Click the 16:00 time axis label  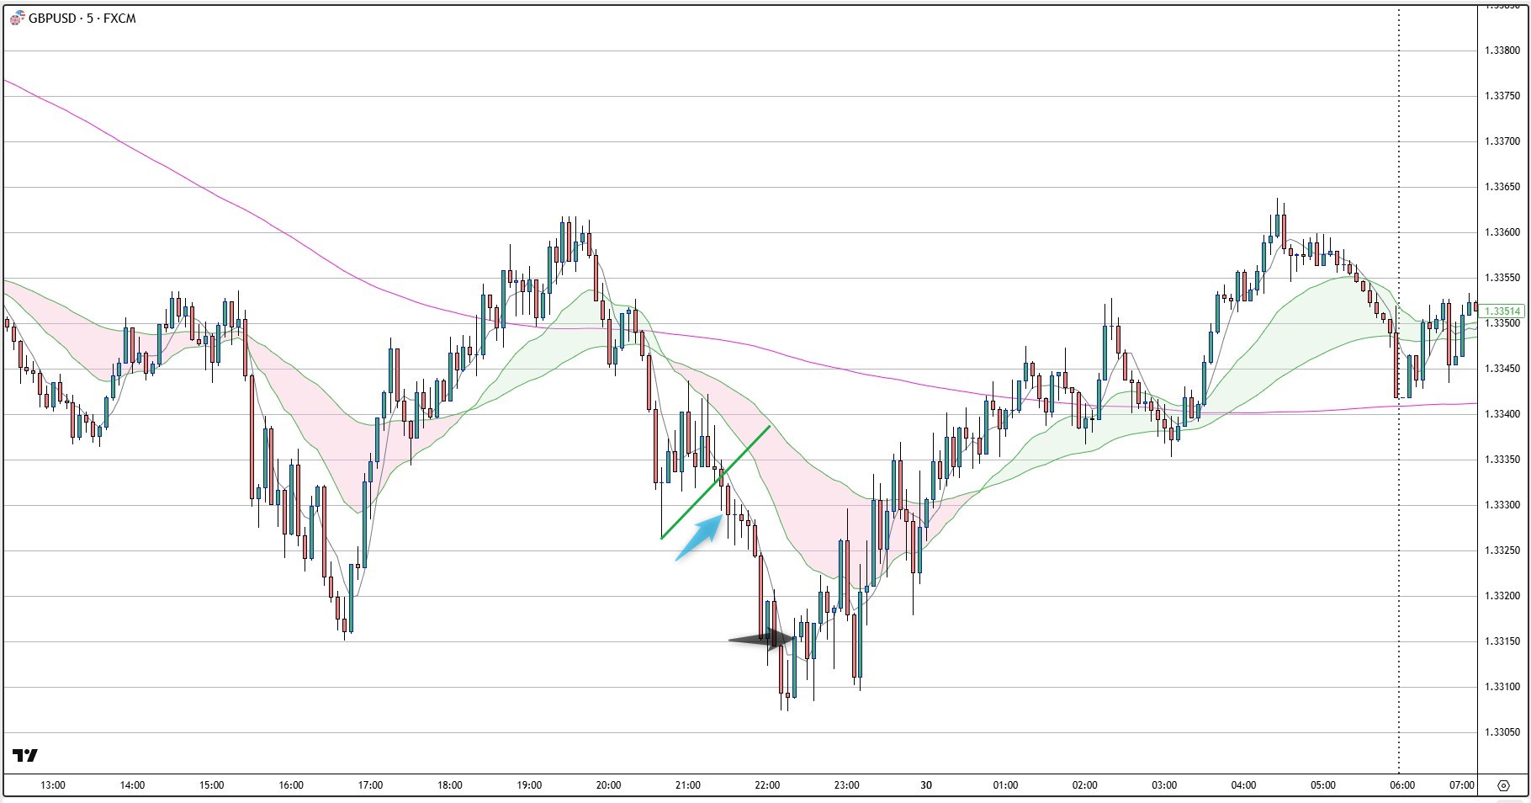coord(291,785)
